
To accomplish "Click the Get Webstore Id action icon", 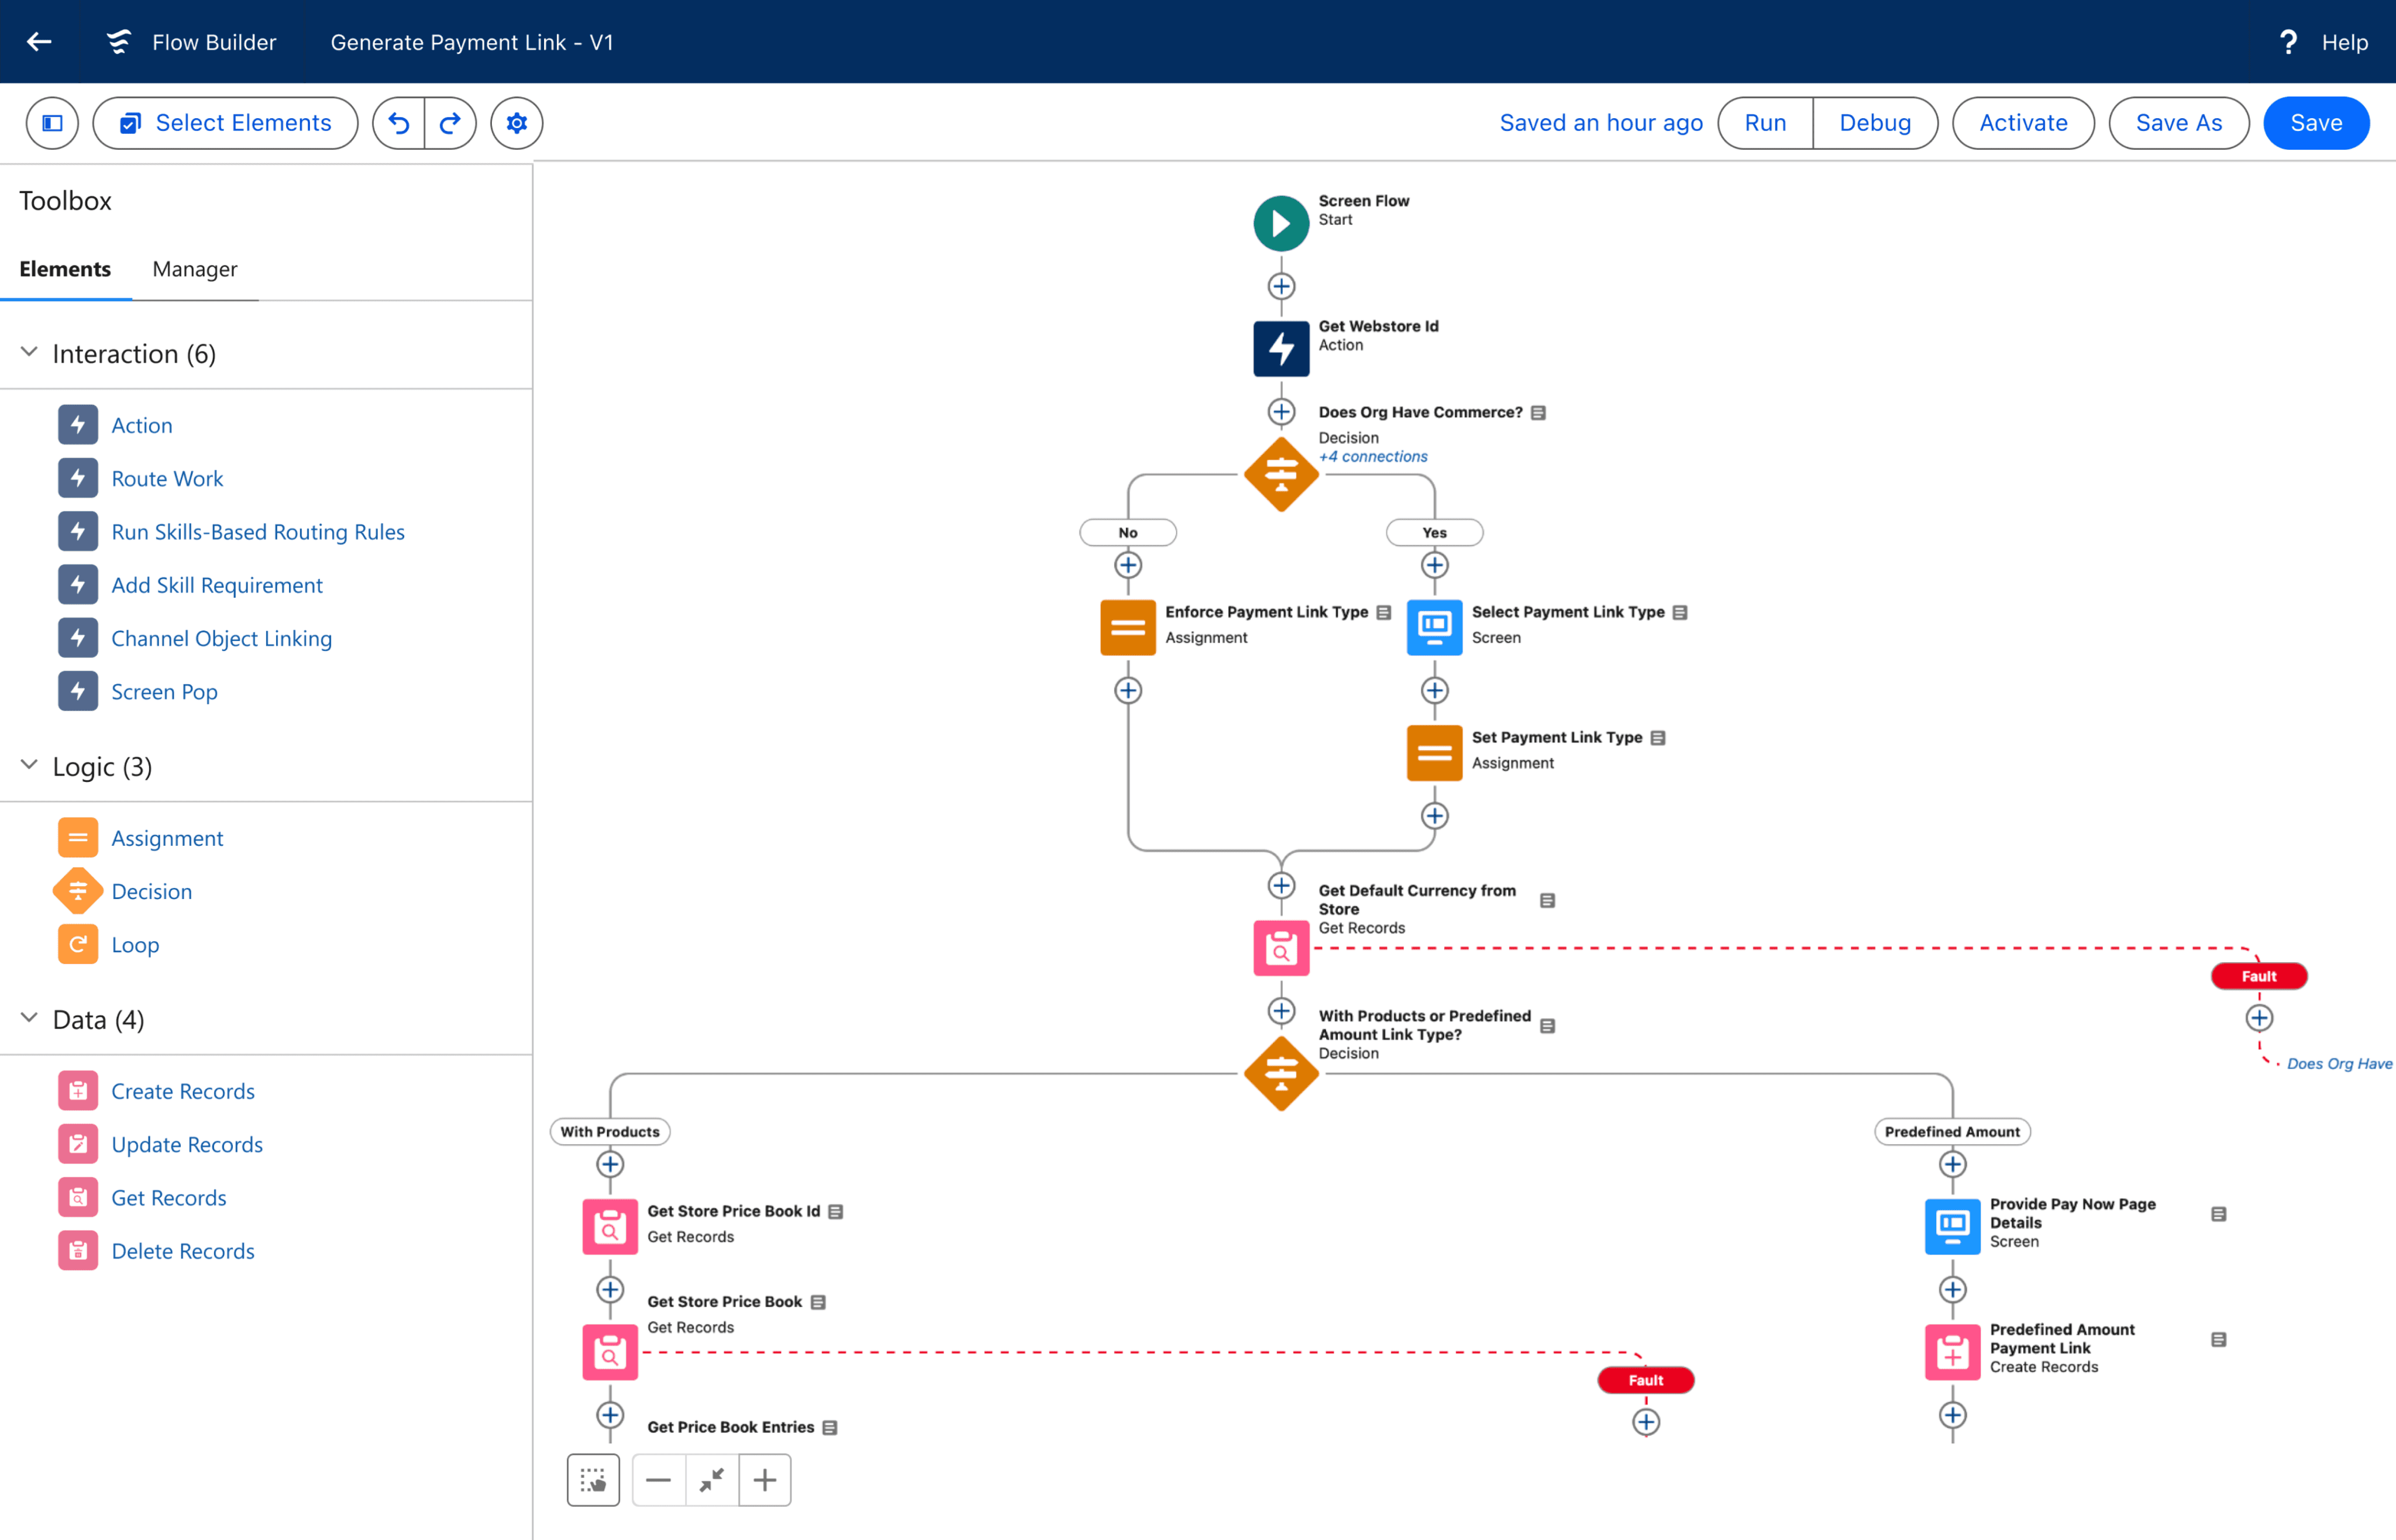I will point(1280,348).
